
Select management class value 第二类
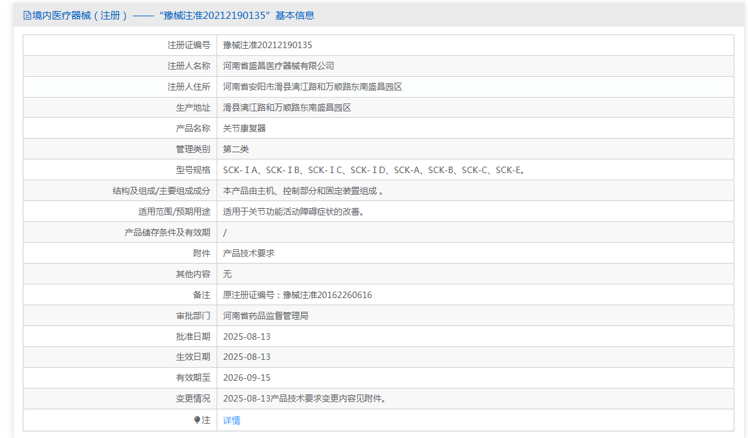235,149
